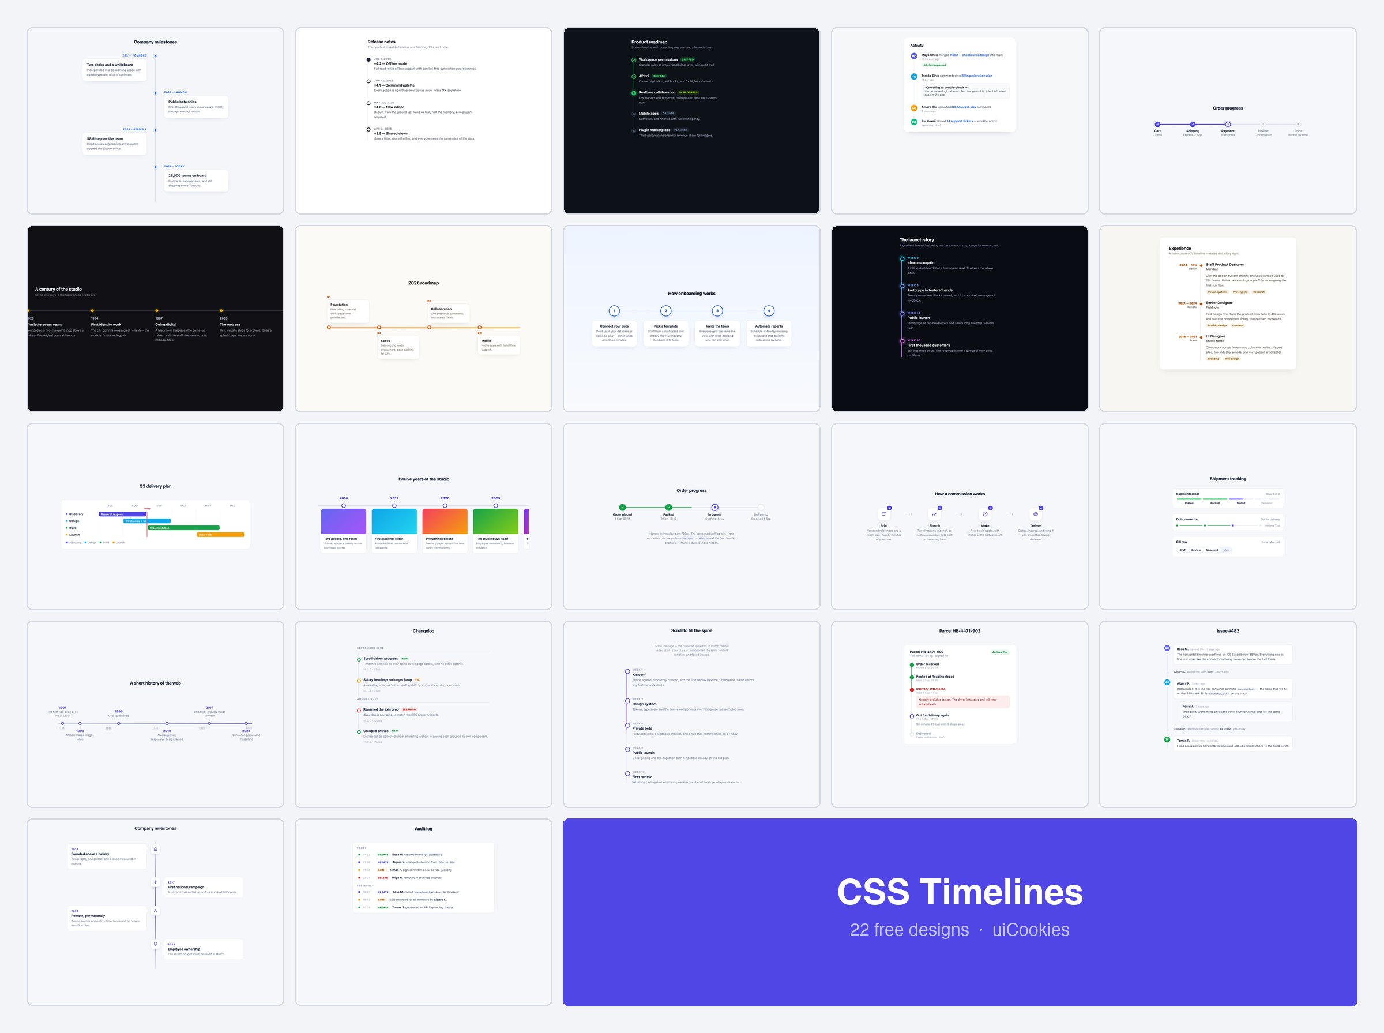Click person icon beside Remote, permanently
This screenshot has height=1033, width=1384.
(156, 911)
